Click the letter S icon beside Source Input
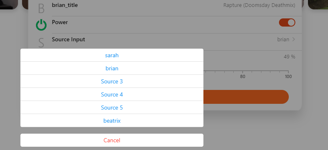 tap(41, 43)
